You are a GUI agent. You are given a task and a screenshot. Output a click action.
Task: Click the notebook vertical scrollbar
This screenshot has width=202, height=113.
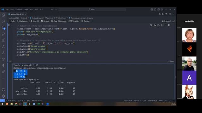(175, 77)
